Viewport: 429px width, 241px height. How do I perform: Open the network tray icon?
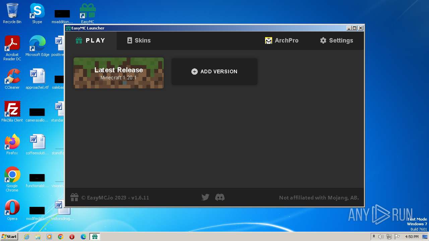(389, 237)
